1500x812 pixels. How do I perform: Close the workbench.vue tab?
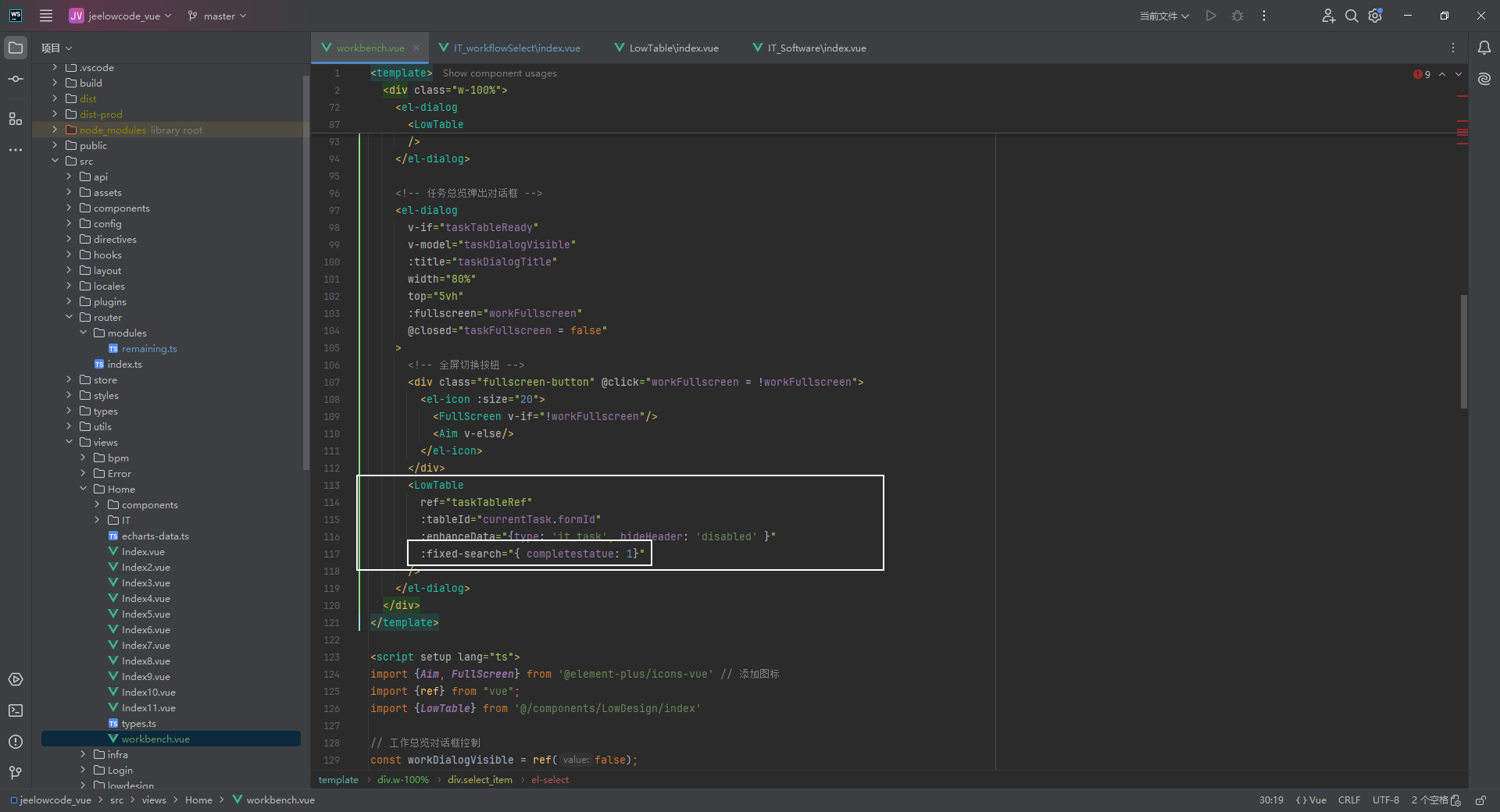tap(416, 48)
